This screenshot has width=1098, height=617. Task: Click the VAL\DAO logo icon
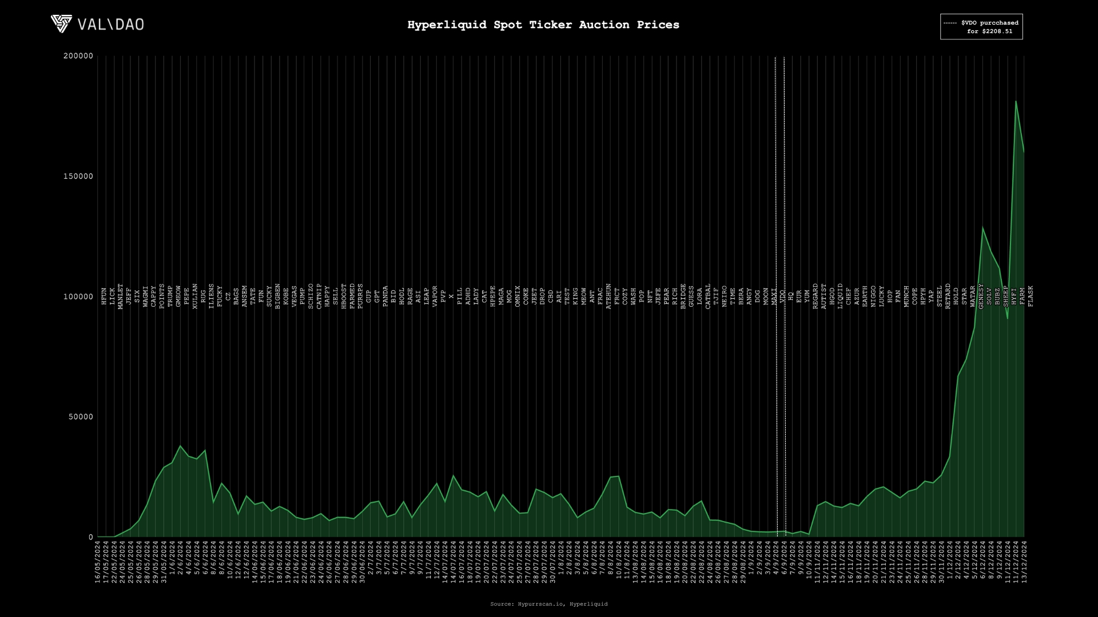point(61,24)
